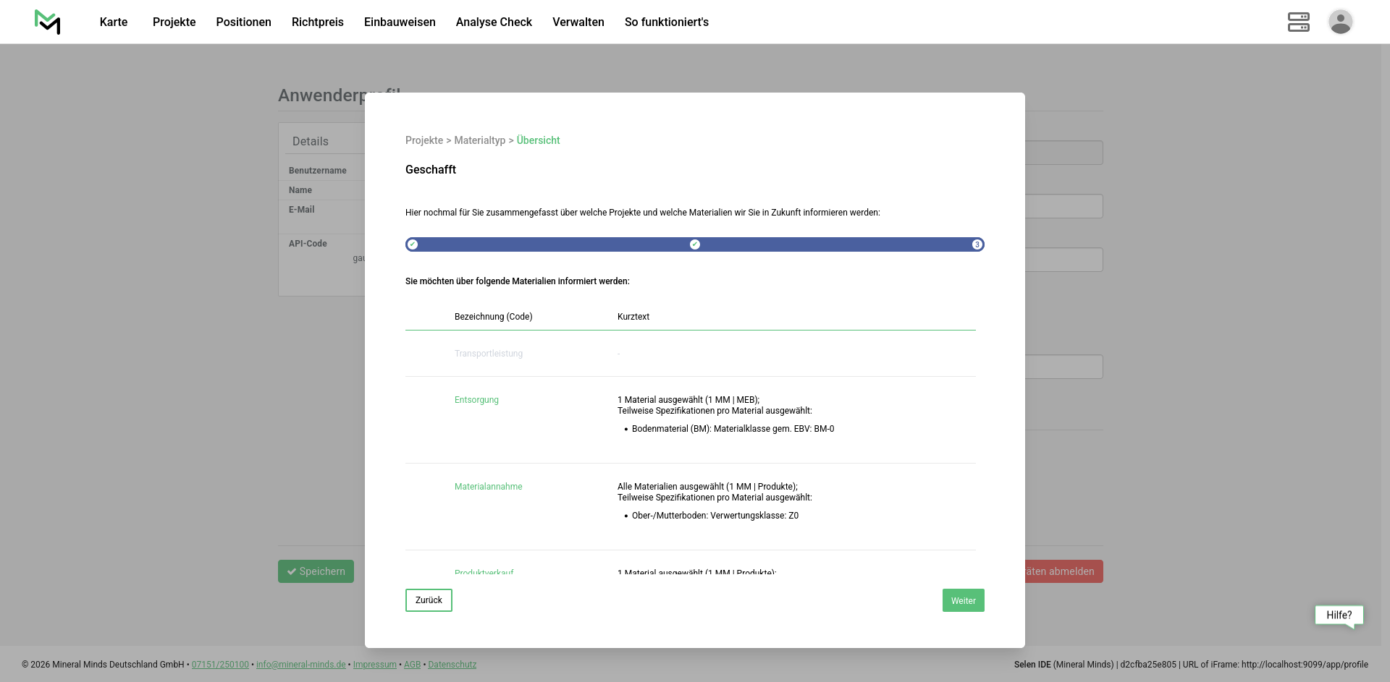Go to Richtpreis in navigation
The image size is (1390, 682).
(317, 22)
